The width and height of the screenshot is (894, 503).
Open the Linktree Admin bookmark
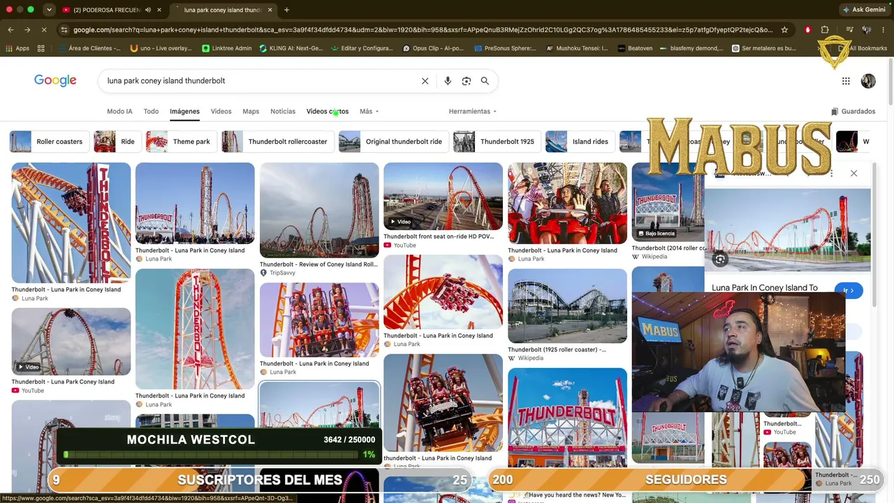pos(227,48)
